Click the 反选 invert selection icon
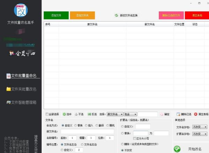 89,114
